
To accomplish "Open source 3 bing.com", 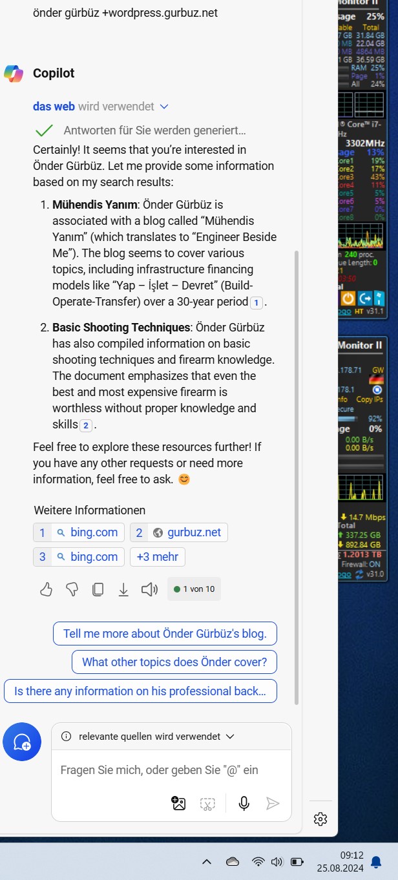I will (x=79, y=557).
